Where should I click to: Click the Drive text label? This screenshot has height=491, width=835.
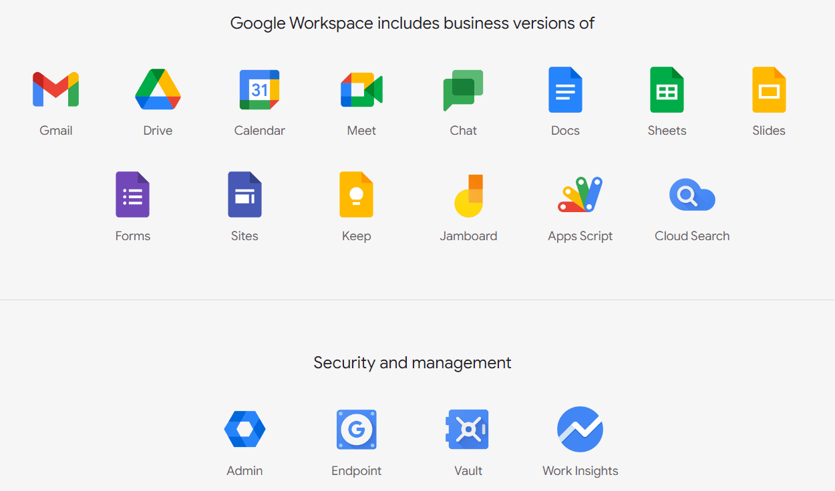[158, 131]
